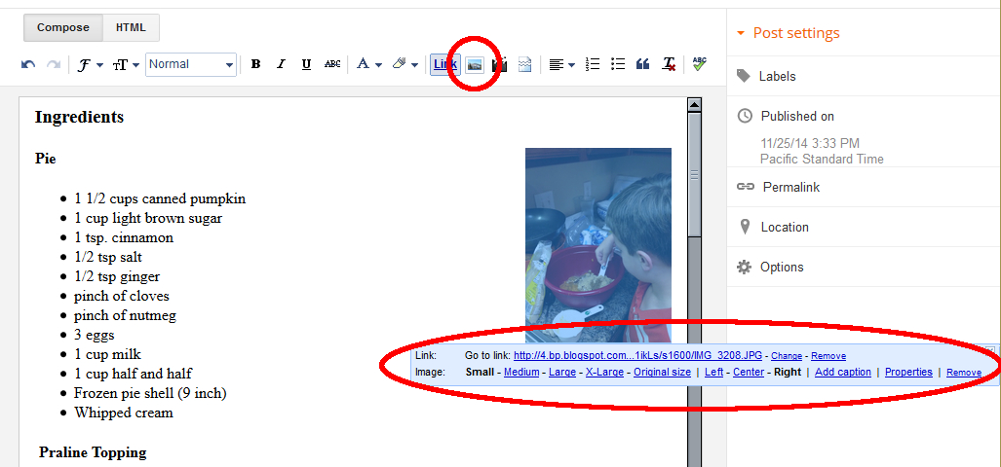Click the Undo arrow icon

coord(28,65)
